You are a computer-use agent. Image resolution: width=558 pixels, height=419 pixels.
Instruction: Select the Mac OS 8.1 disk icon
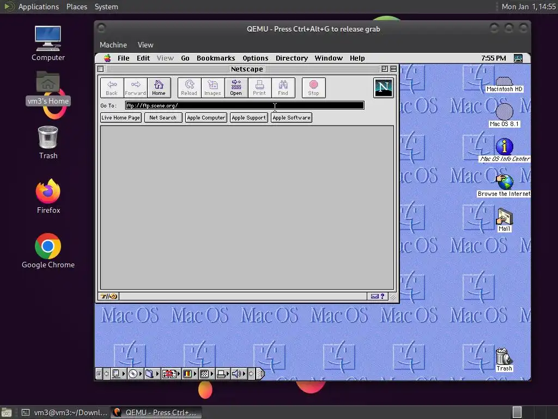click(x=504, y=115)
